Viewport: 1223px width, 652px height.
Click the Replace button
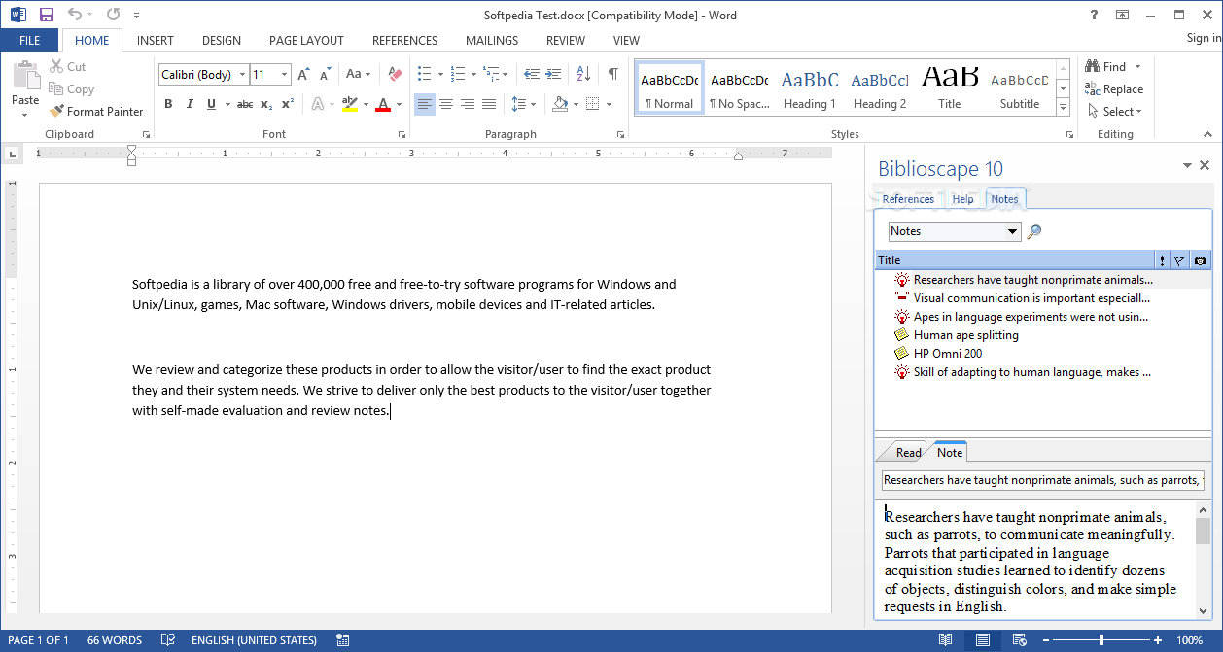[x=1115, y=89]
